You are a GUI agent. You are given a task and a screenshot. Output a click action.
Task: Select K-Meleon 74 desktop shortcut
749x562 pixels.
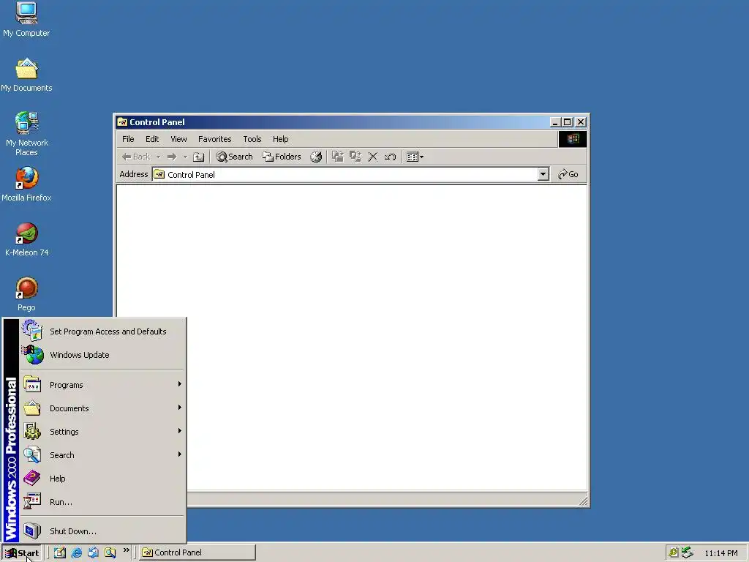click(26, 239)
